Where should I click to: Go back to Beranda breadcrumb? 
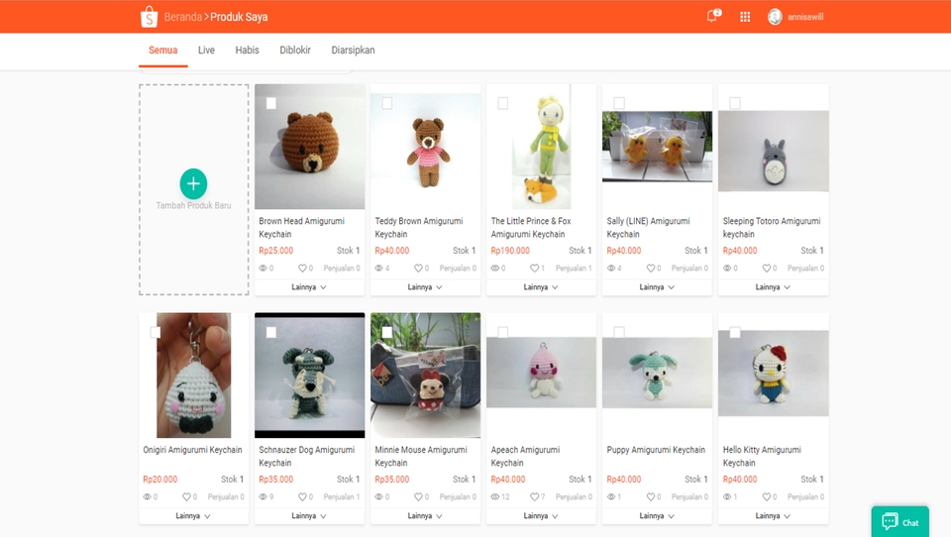[x=182, y=17]
